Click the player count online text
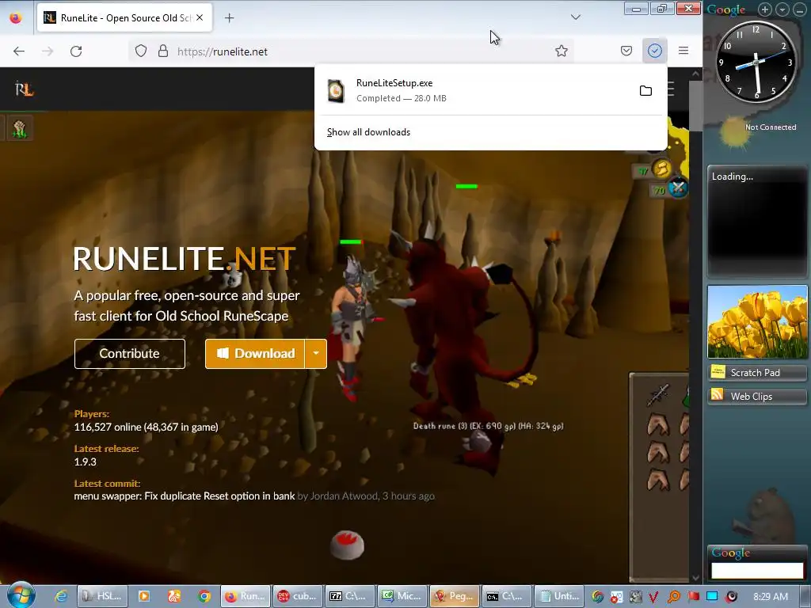Viewport: 811px width, 608px height. tap(146, 427)
